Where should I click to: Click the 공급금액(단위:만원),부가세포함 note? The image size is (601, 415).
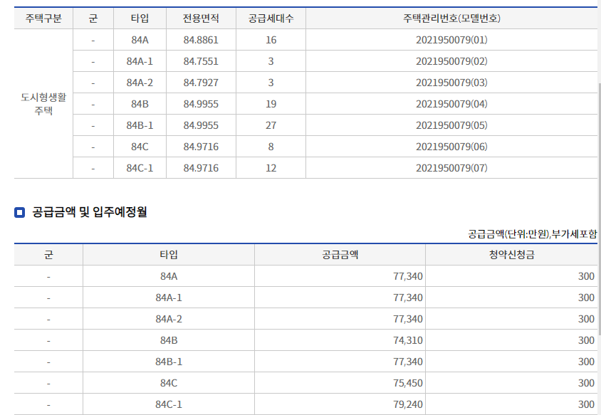coord(533,233)
